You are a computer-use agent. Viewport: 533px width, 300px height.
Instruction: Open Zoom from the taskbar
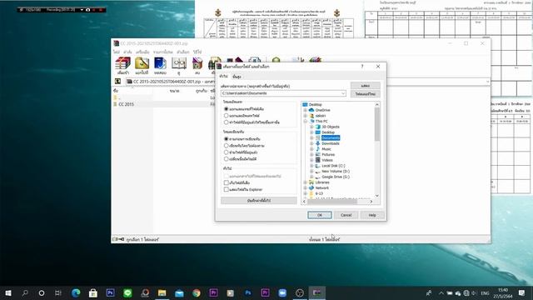pos(282,292)
